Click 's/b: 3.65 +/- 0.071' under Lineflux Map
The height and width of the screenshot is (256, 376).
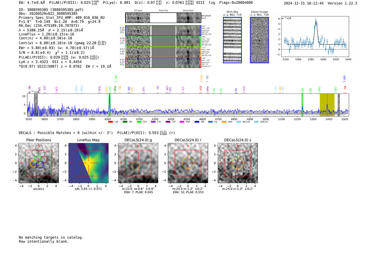tap(88, 189)
